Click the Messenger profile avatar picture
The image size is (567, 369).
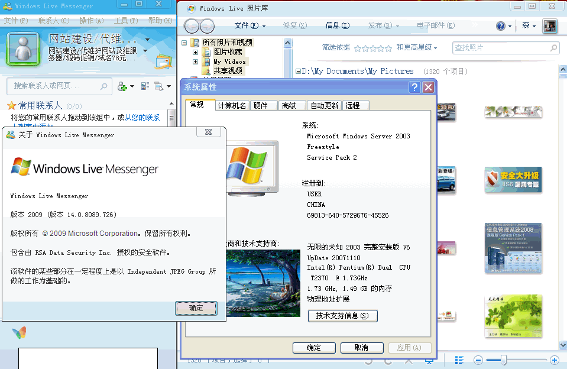coord(23,48)
